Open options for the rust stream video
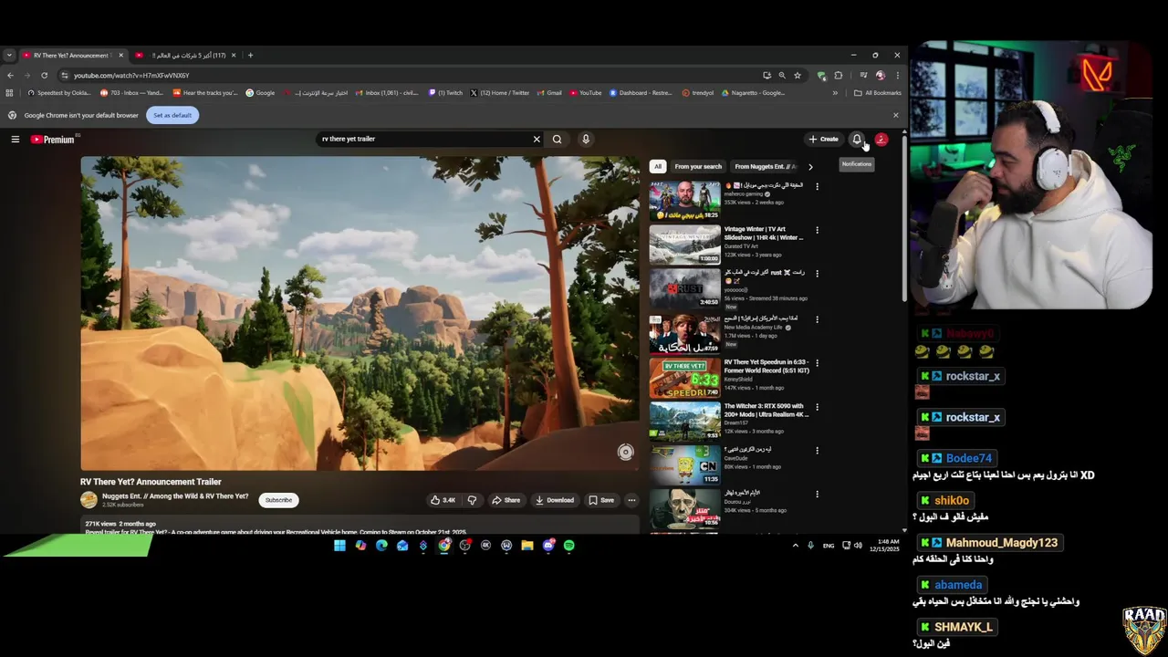Screen dimensions: 1168x657 point(817,274)
